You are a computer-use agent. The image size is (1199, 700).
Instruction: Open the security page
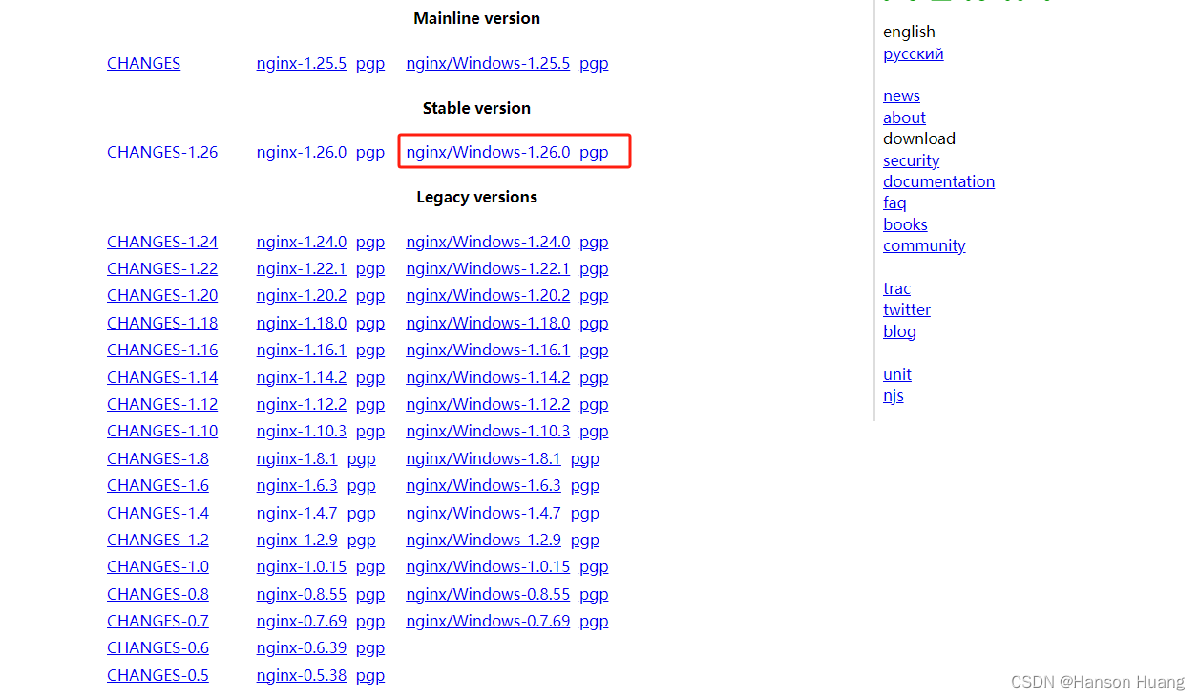tap(911, 160)
